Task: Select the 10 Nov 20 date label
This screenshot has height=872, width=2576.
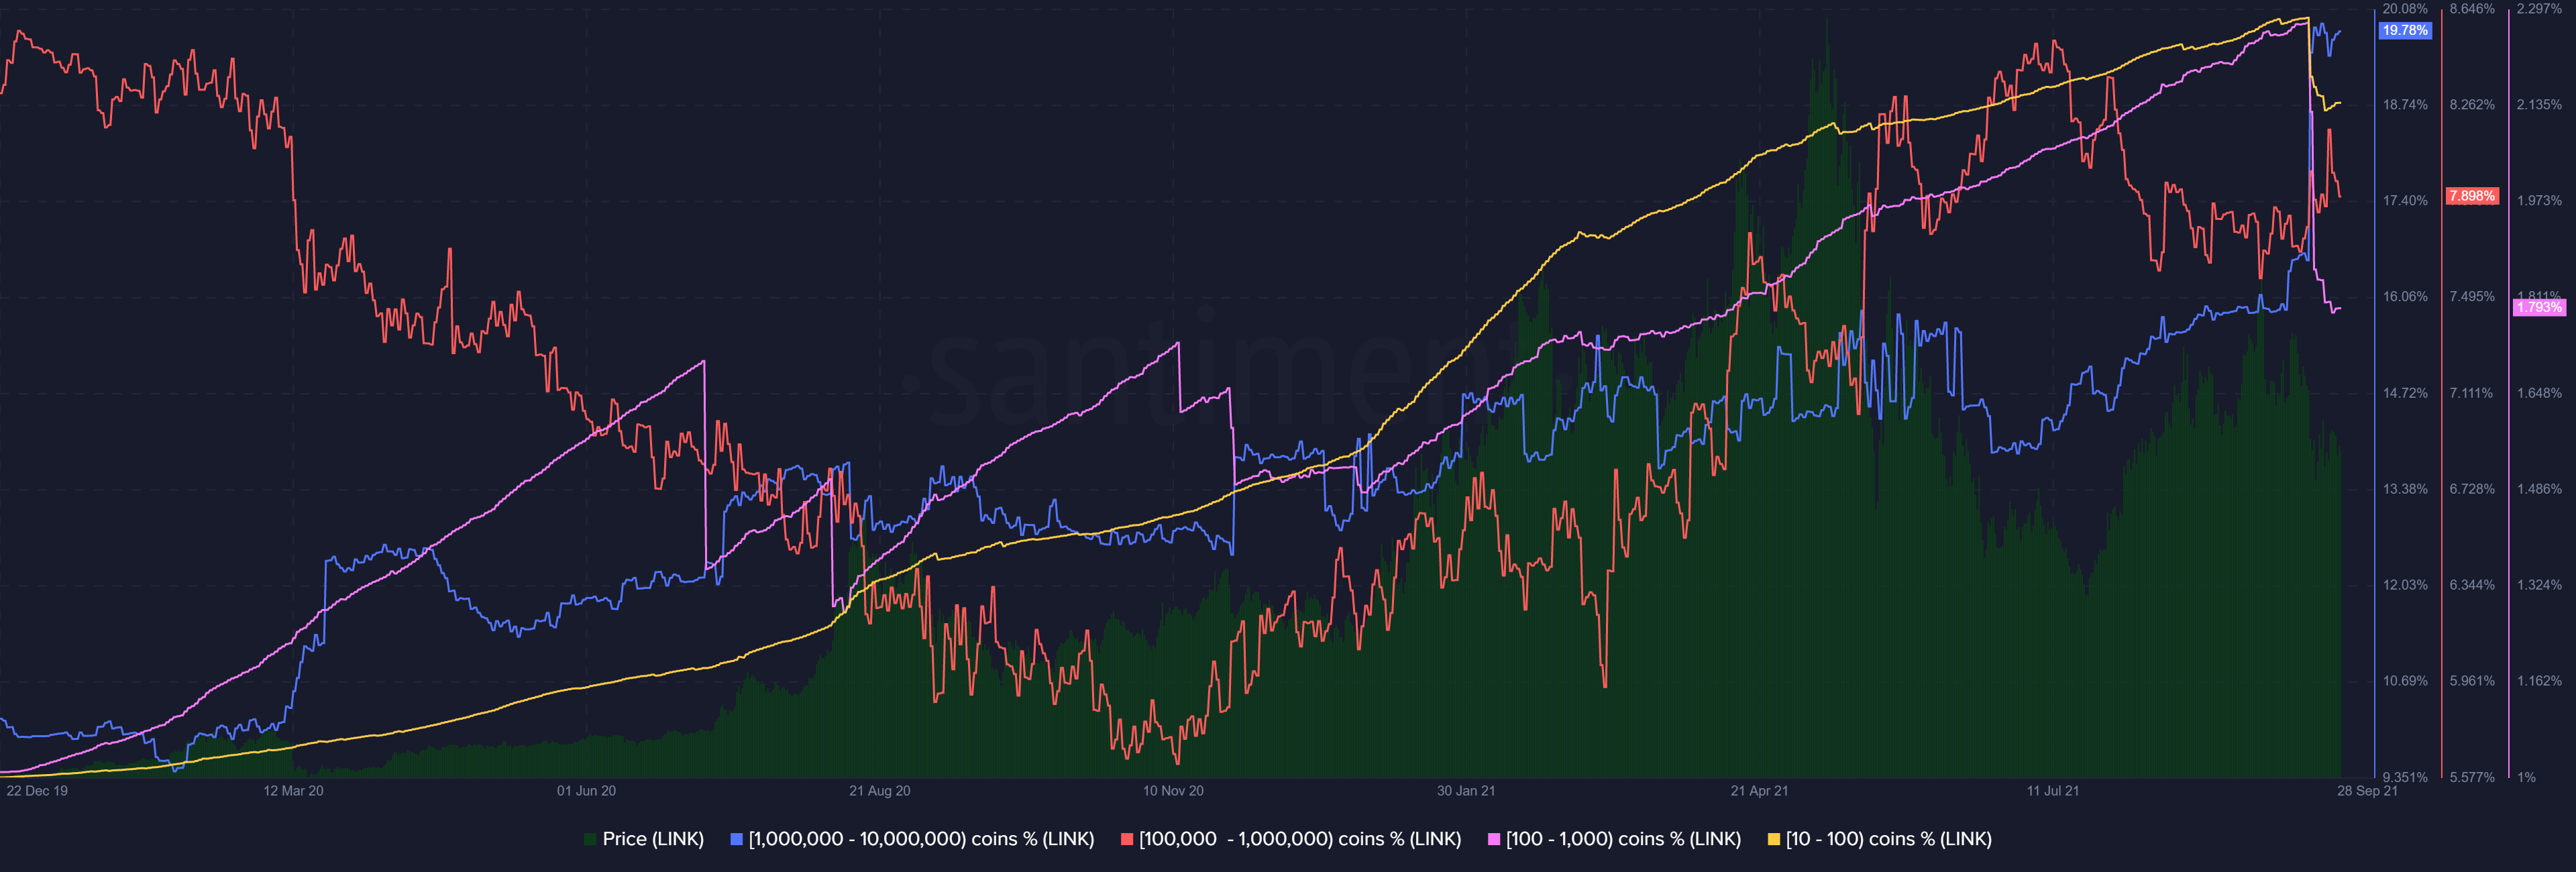Action: [x=1173, y=791]
